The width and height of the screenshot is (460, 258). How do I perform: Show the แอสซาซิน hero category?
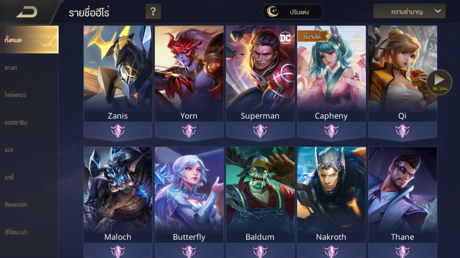tap(29, 122)
